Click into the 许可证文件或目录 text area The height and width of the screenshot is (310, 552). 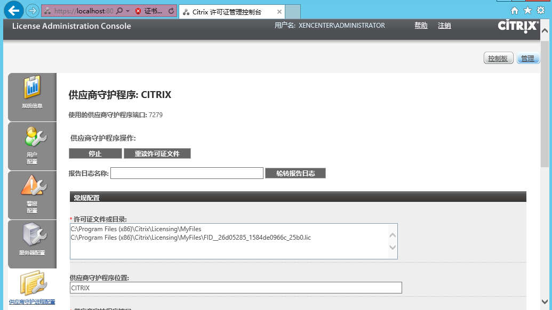coord(234,241)
